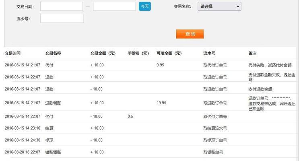
Task: Click the 交易时间 column header
Action: point(12,53)
